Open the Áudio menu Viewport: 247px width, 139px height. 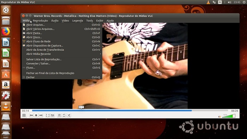[x=55, y=20]
